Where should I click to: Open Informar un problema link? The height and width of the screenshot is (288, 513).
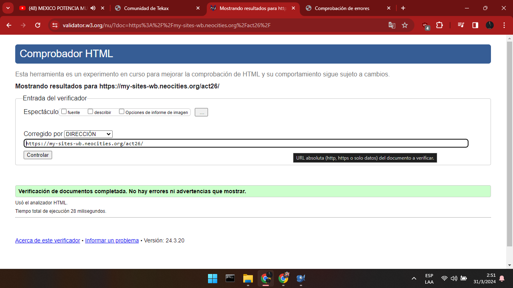112,240
